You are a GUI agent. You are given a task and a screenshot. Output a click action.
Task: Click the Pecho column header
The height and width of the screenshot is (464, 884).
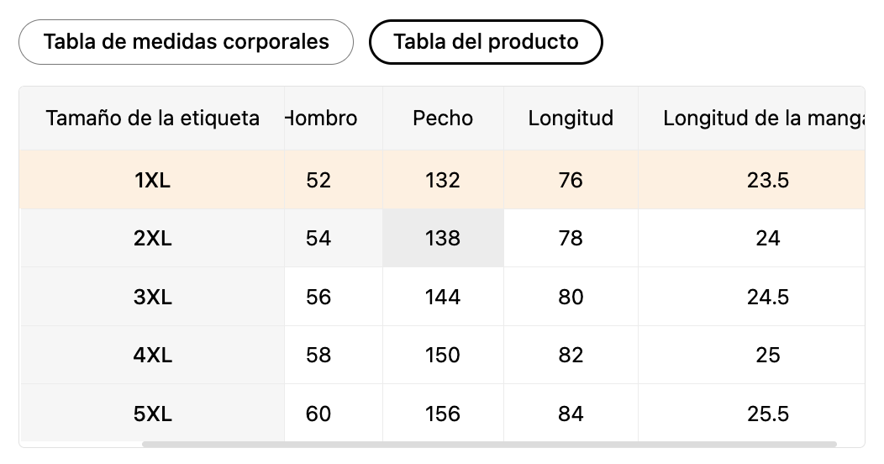(x=443, y=119)
